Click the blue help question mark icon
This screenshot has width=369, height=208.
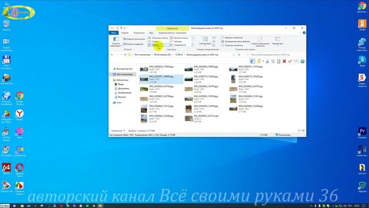point(304,33)
